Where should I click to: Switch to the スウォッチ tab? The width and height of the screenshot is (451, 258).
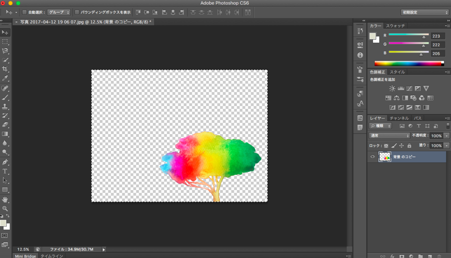pos(395,26)
